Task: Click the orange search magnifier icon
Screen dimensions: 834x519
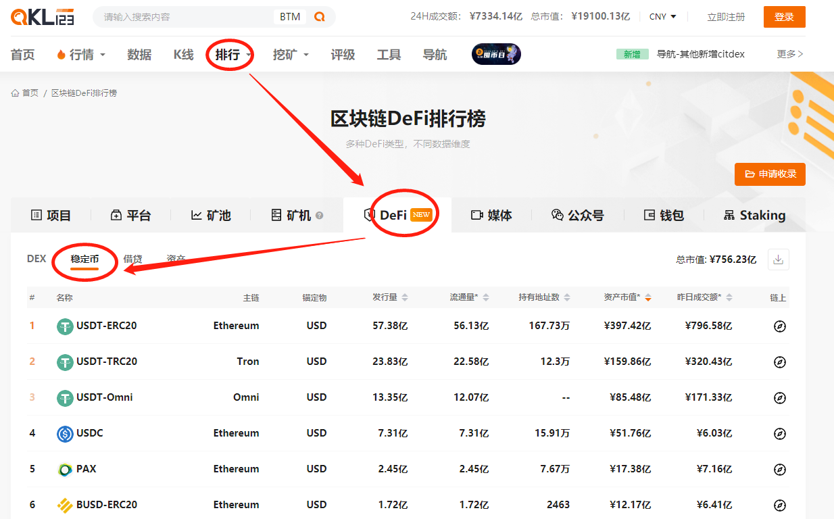Action: point(320,17)
